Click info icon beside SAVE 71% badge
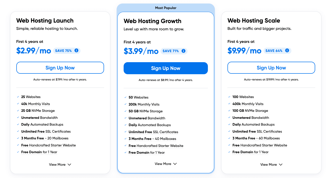This screenshot has height=178, width=331. [183, 51]
